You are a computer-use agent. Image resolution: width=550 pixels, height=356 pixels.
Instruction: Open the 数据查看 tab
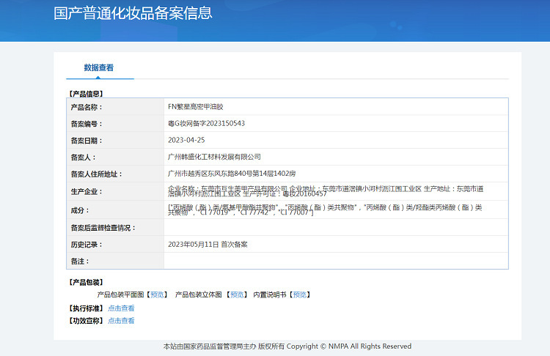click(99, 67)
